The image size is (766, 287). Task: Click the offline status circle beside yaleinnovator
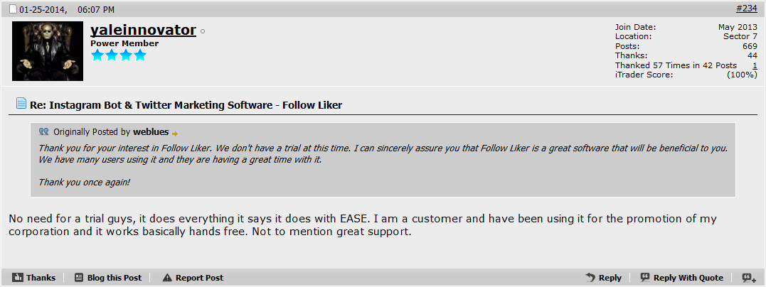coord(203,31)
